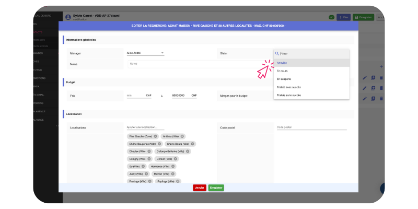Remove the Meinier (Ville) chip
The height and width of the screenshot is (209, 418).
[x=173, y=173]
